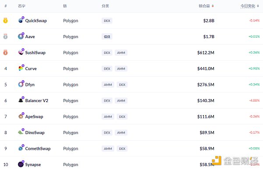Open the ComethSwap logo icon
263x170 pixels.
coord(21,149)
